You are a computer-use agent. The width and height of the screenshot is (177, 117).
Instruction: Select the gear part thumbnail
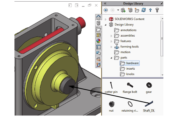pos(149,85)
